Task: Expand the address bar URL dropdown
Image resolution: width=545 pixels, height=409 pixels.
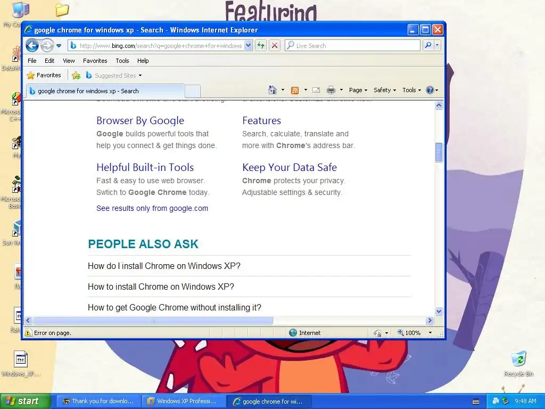Action: 248,46
